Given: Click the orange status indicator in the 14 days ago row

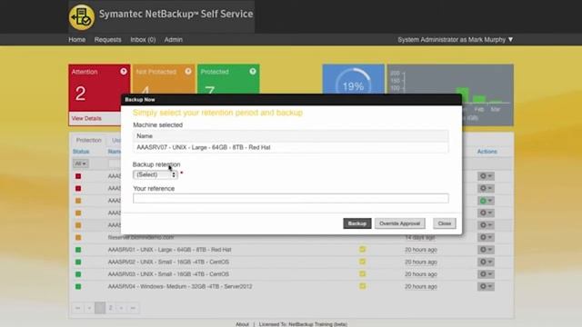Looking at the screenshot, I should coord(78,237).
